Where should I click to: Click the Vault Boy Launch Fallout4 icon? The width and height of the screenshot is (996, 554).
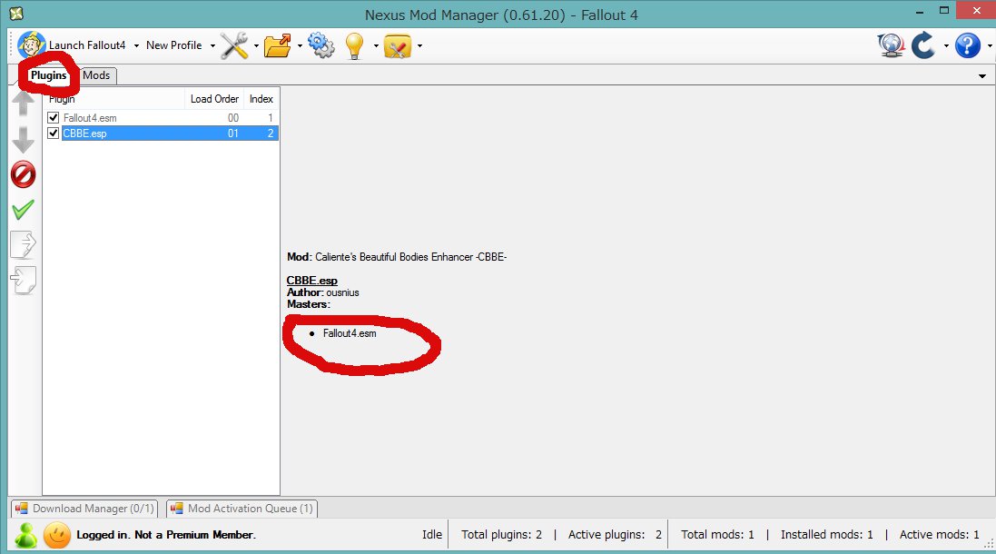click(x=31, y=45)
